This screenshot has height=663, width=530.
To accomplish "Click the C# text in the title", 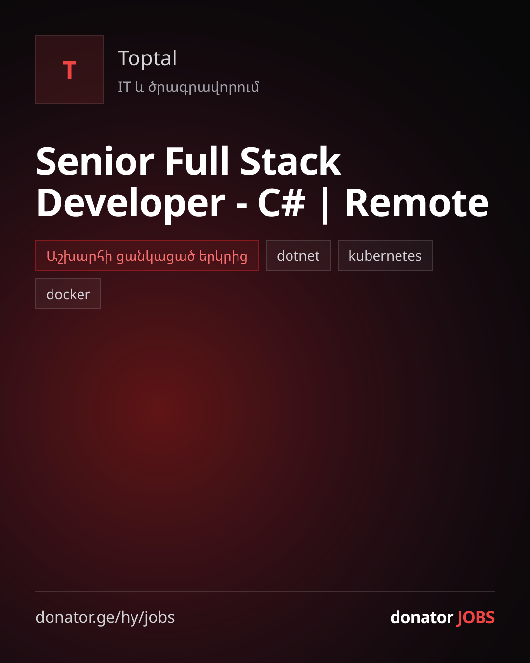I will (282, 203).
